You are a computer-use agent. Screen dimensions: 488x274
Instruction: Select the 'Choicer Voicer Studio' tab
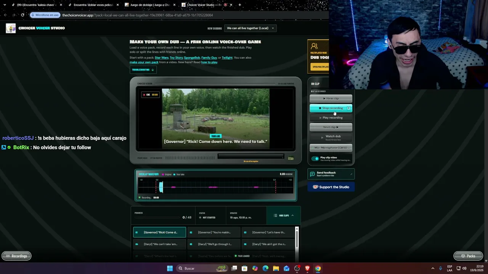coord(207,5)
